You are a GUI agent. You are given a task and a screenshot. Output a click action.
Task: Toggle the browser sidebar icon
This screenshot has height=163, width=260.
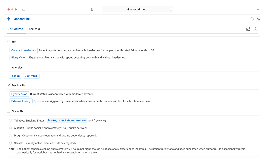[x=24, y=9]
